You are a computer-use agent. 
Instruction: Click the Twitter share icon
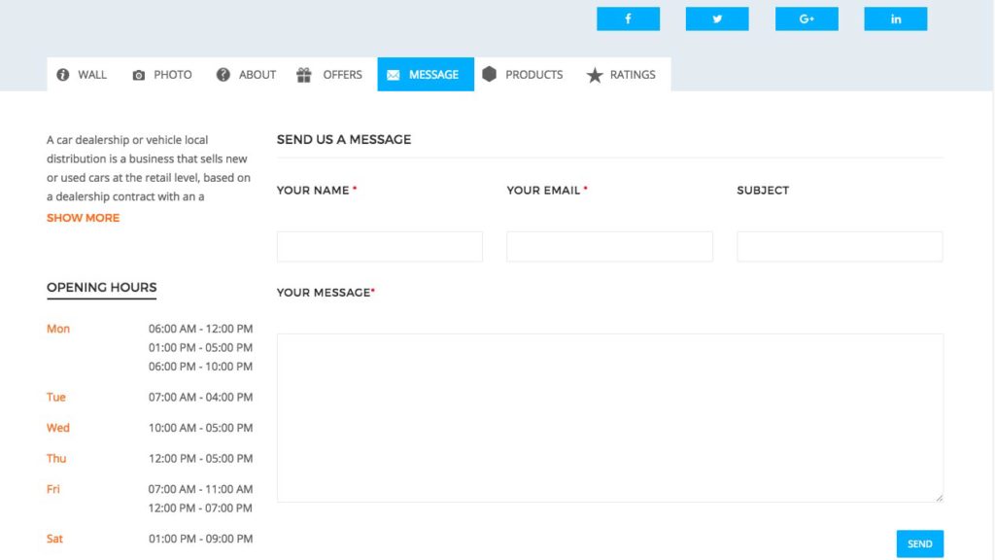click(x=716, y=18)
